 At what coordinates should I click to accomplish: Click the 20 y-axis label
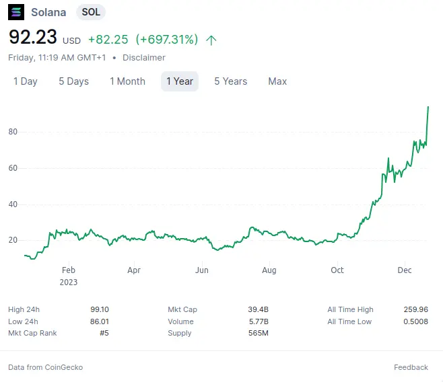point(13,240)
